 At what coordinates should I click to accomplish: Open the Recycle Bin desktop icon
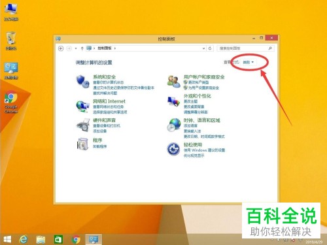pos(11,41)
